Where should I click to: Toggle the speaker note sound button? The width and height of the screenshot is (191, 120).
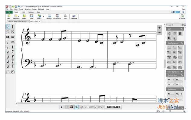pos(81,107)
